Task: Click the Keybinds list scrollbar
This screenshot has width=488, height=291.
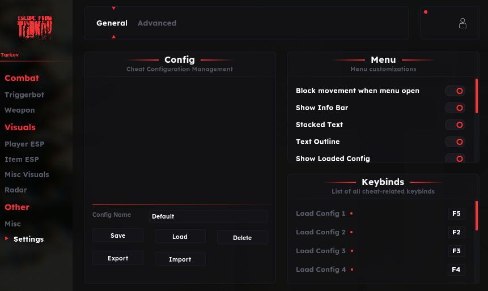Action: pyautogui.click(x=477, y=215)
